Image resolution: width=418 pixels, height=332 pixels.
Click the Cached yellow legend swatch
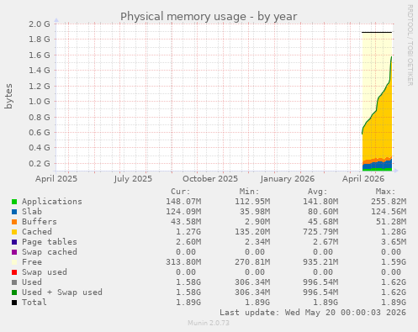[14, 232]
